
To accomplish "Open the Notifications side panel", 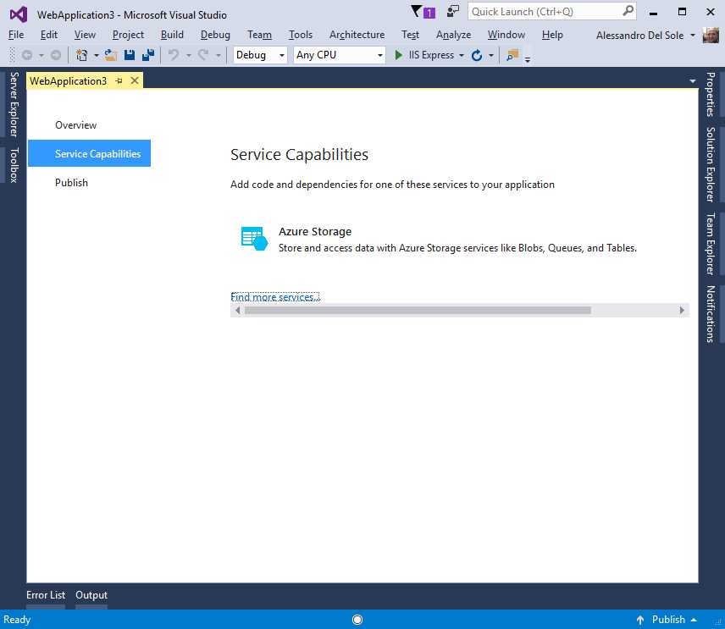I will click(711, 314).
